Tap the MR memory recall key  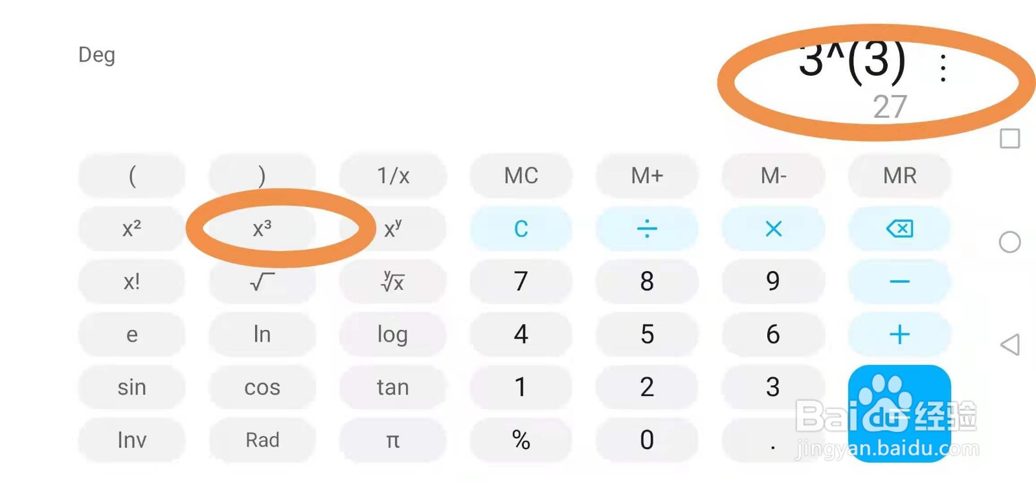[899, 175]
